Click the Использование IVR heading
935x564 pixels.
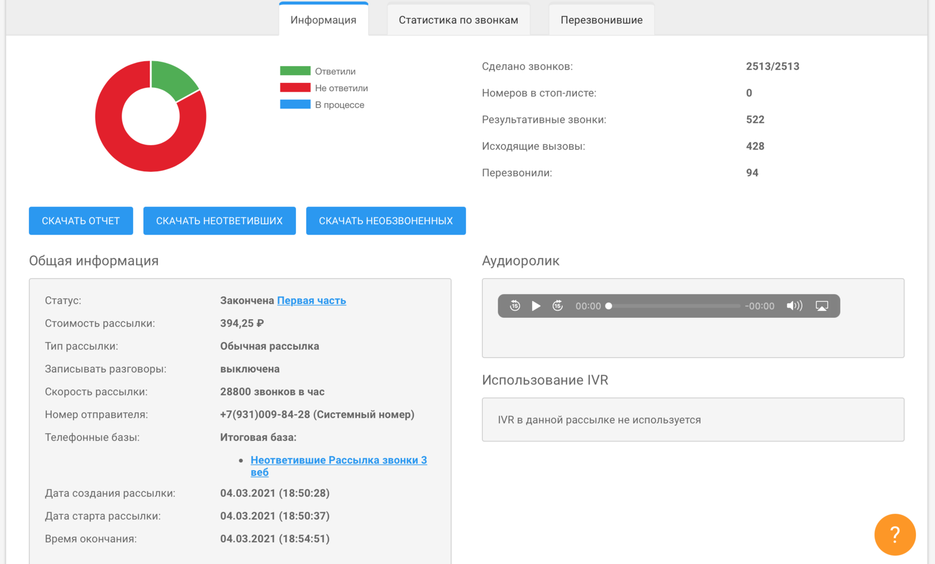tap(545, 380)
